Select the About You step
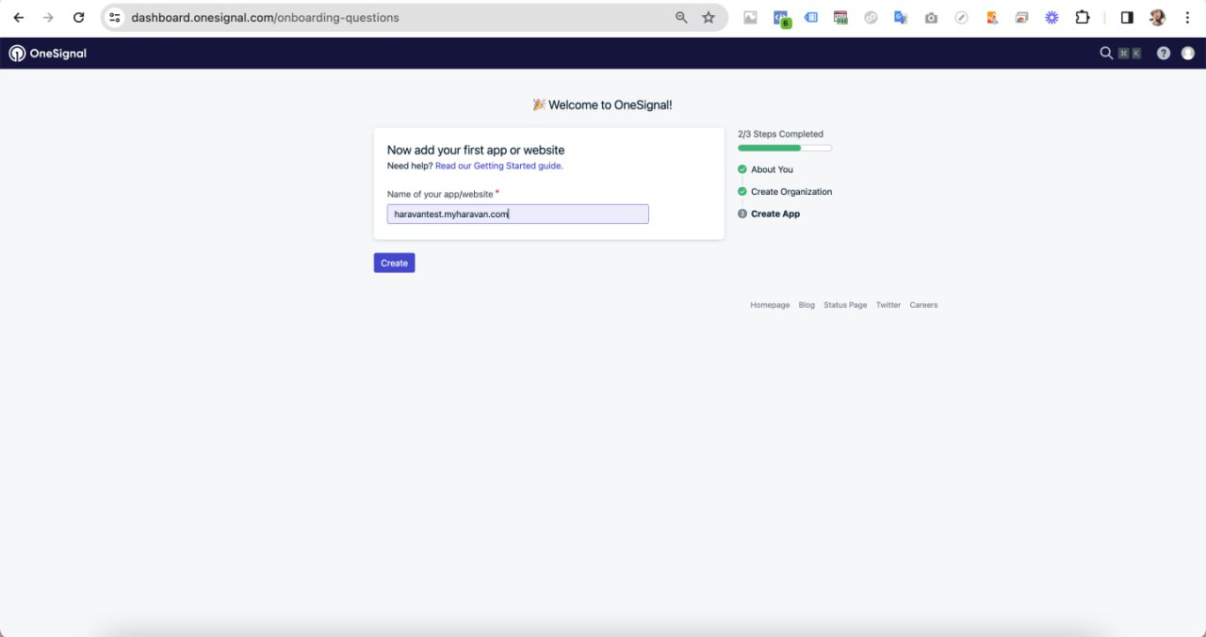The image size is (1206, 637). pyautogui.click(x=765, y=169)
